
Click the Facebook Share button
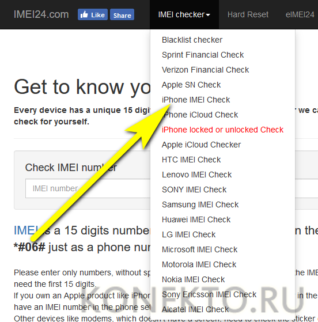coord(122,14)
